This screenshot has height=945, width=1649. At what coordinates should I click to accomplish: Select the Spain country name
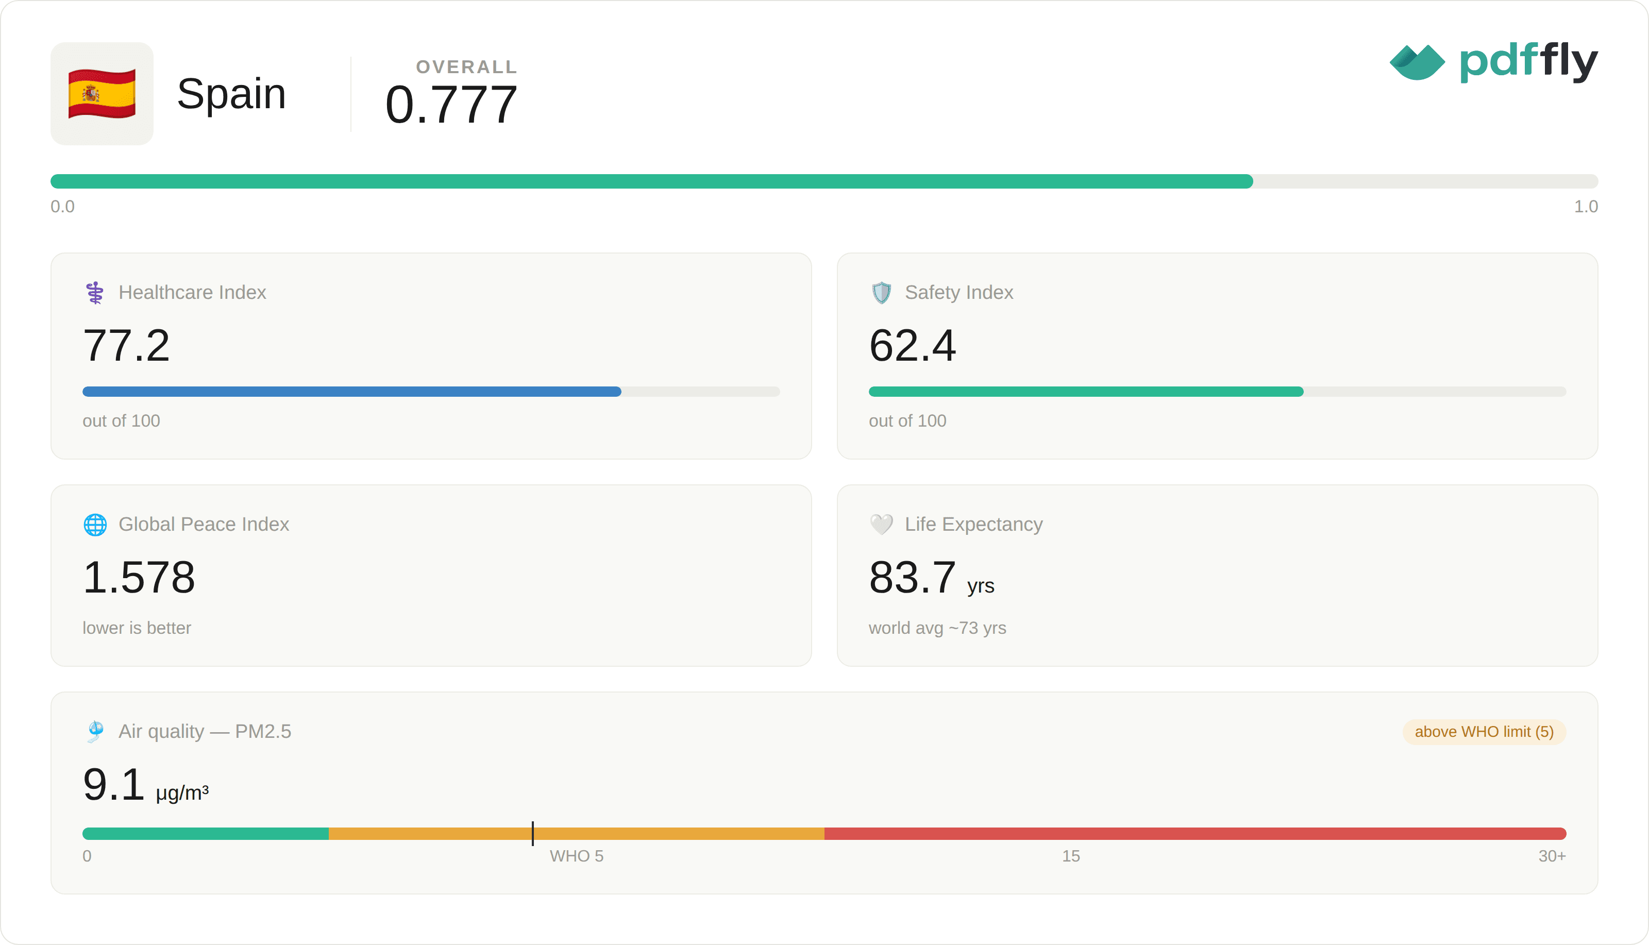pyautogui.click(x=231, y=93)
